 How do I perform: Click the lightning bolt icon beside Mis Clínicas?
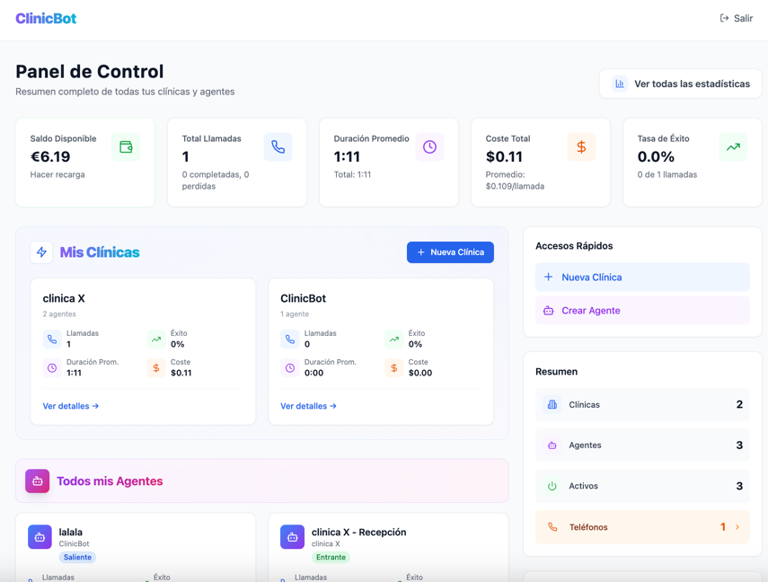[41, 252]
